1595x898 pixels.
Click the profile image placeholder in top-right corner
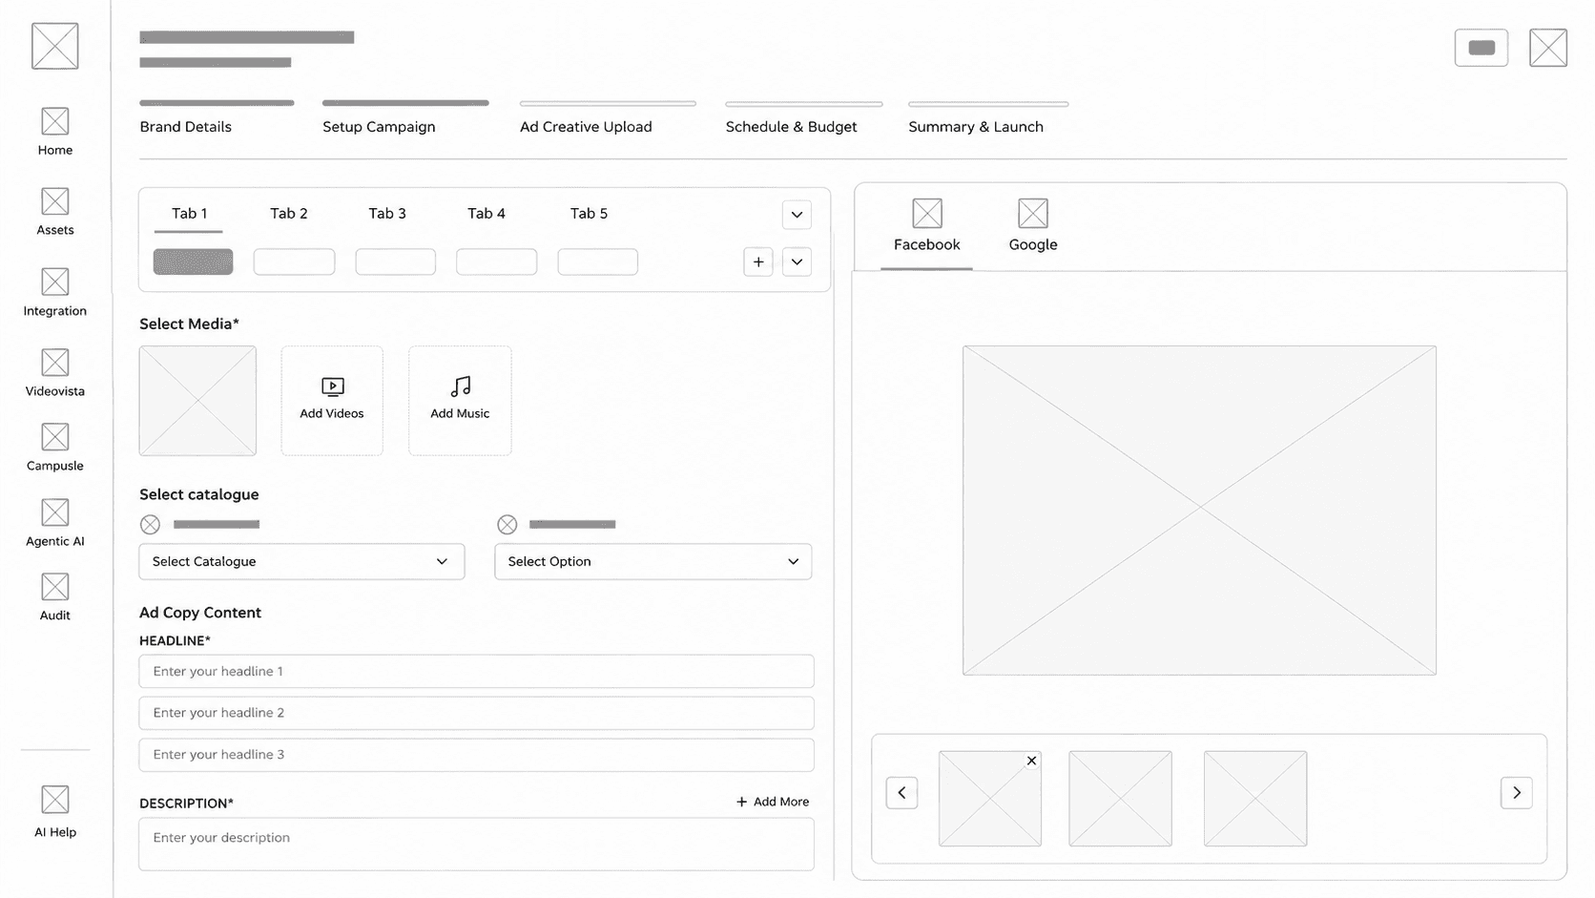pos(1547,48)
